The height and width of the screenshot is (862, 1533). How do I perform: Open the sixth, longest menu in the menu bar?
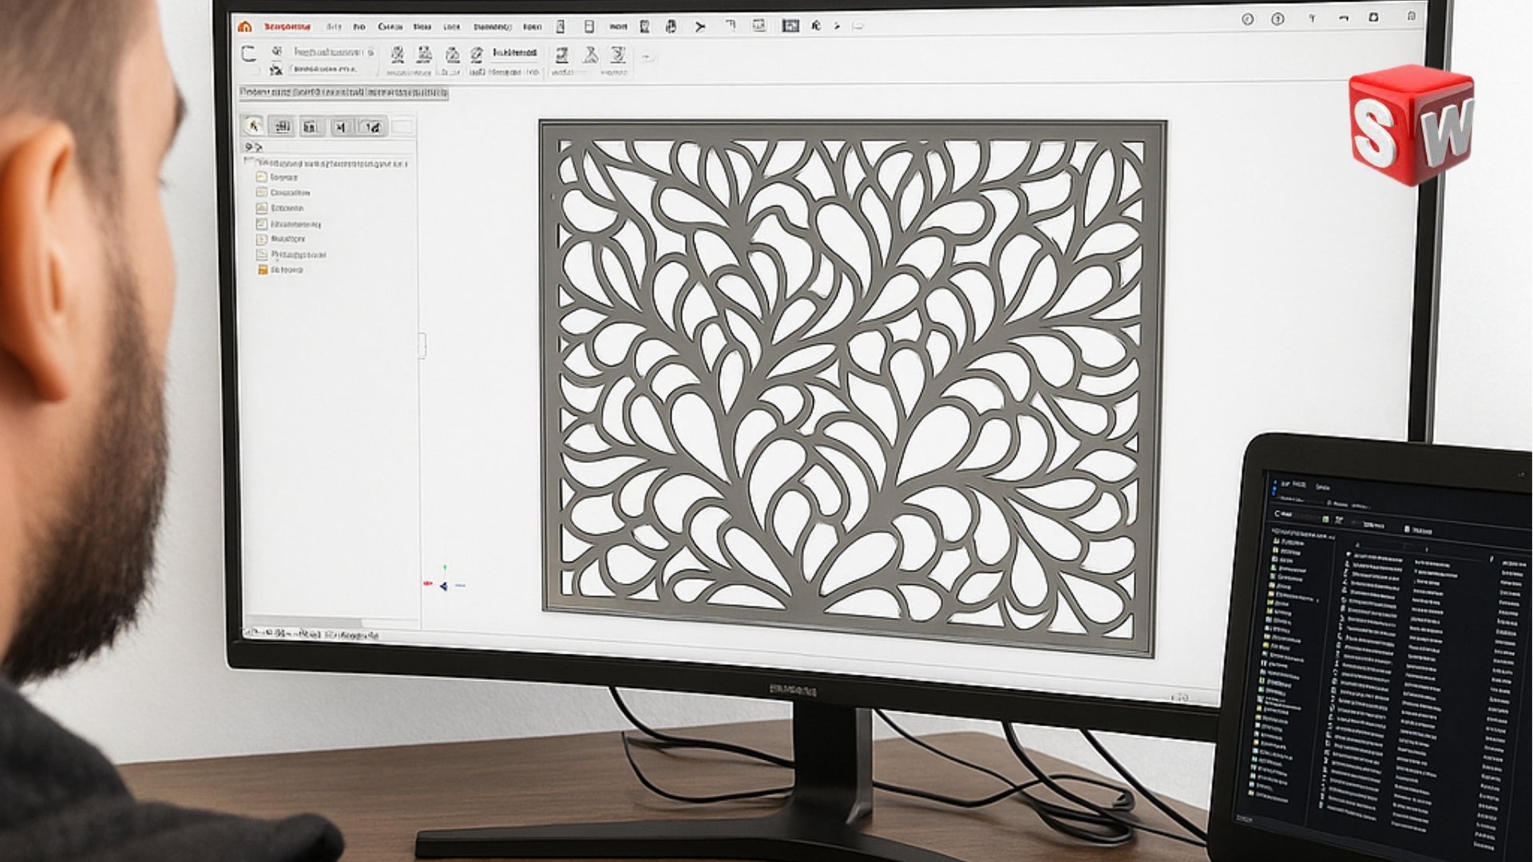pos(492,26)
